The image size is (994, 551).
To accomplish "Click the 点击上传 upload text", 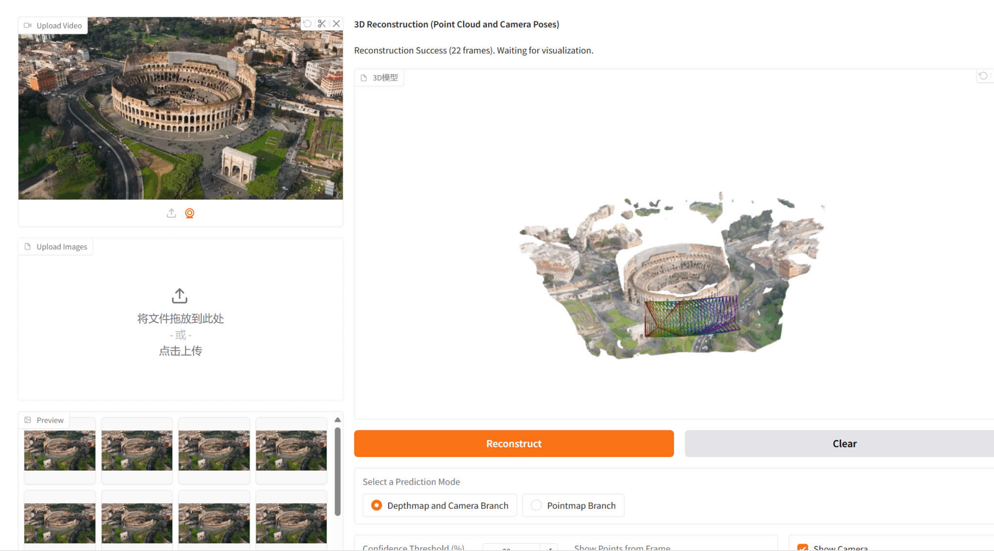I will (181, 351).
